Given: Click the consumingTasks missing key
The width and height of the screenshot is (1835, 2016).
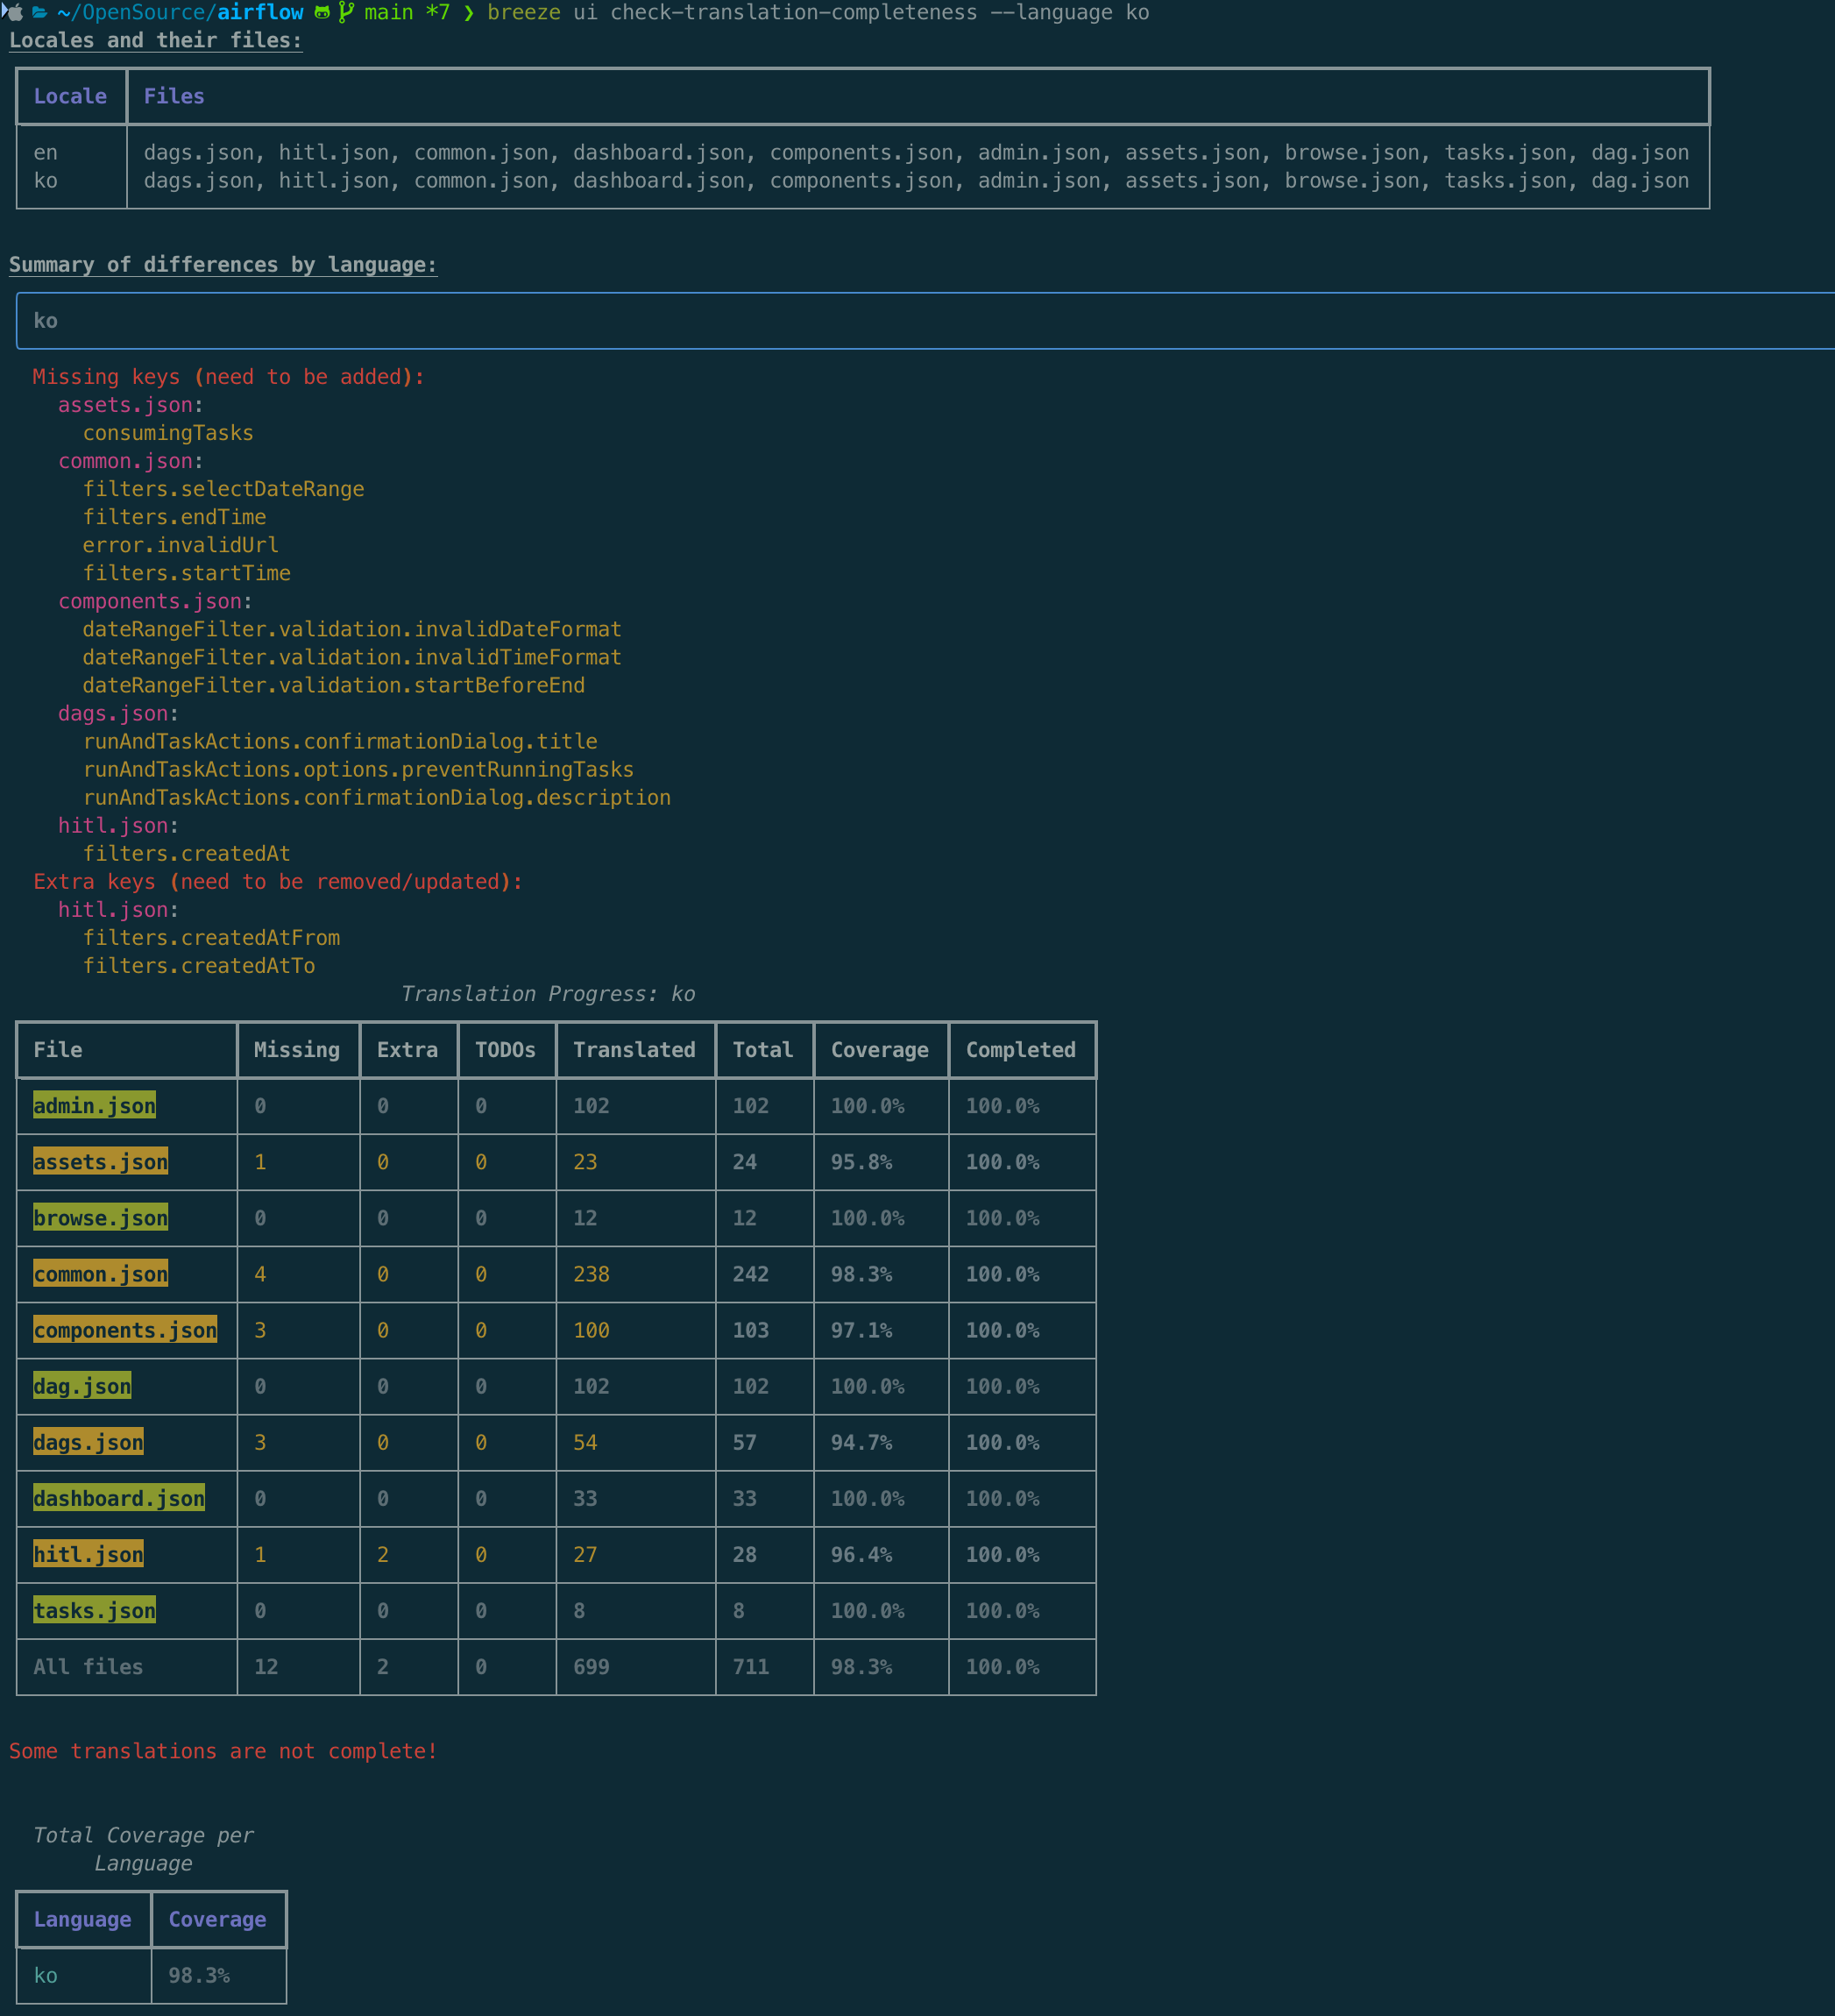Looking at the screenshot, I should tap(168, 433).
